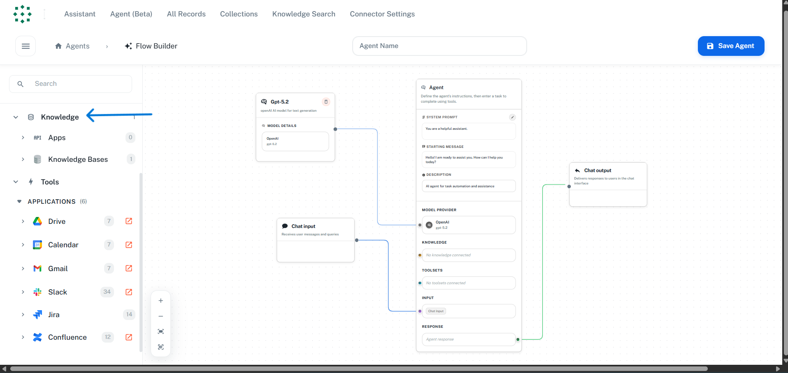The image size is (788, 373).
Task: Edit the System Prompt using pencil icon
Action: [x=512, y=117]
